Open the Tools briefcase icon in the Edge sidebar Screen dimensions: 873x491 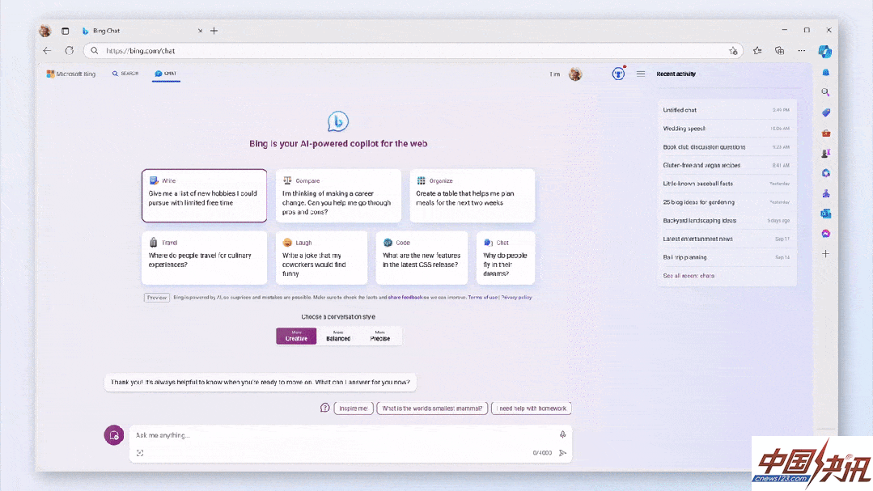coord(826,133)
